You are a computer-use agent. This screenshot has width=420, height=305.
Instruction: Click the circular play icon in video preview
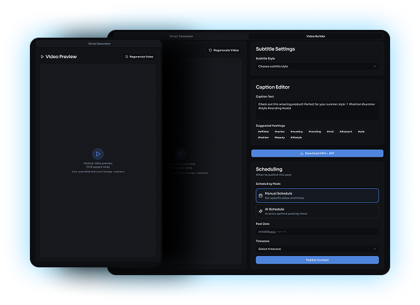[x=98, y=154]
